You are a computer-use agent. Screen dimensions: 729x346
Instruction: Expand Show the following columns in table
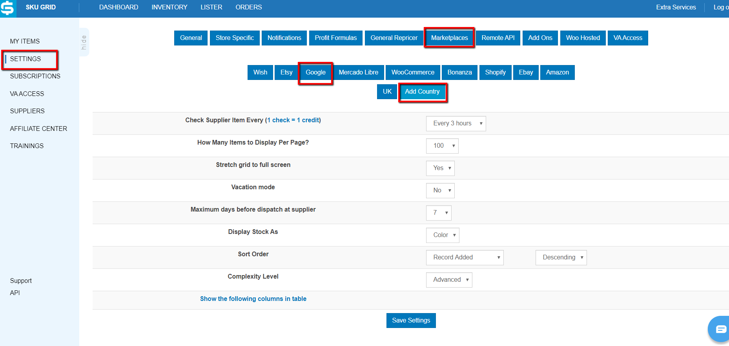coord(253,299)
